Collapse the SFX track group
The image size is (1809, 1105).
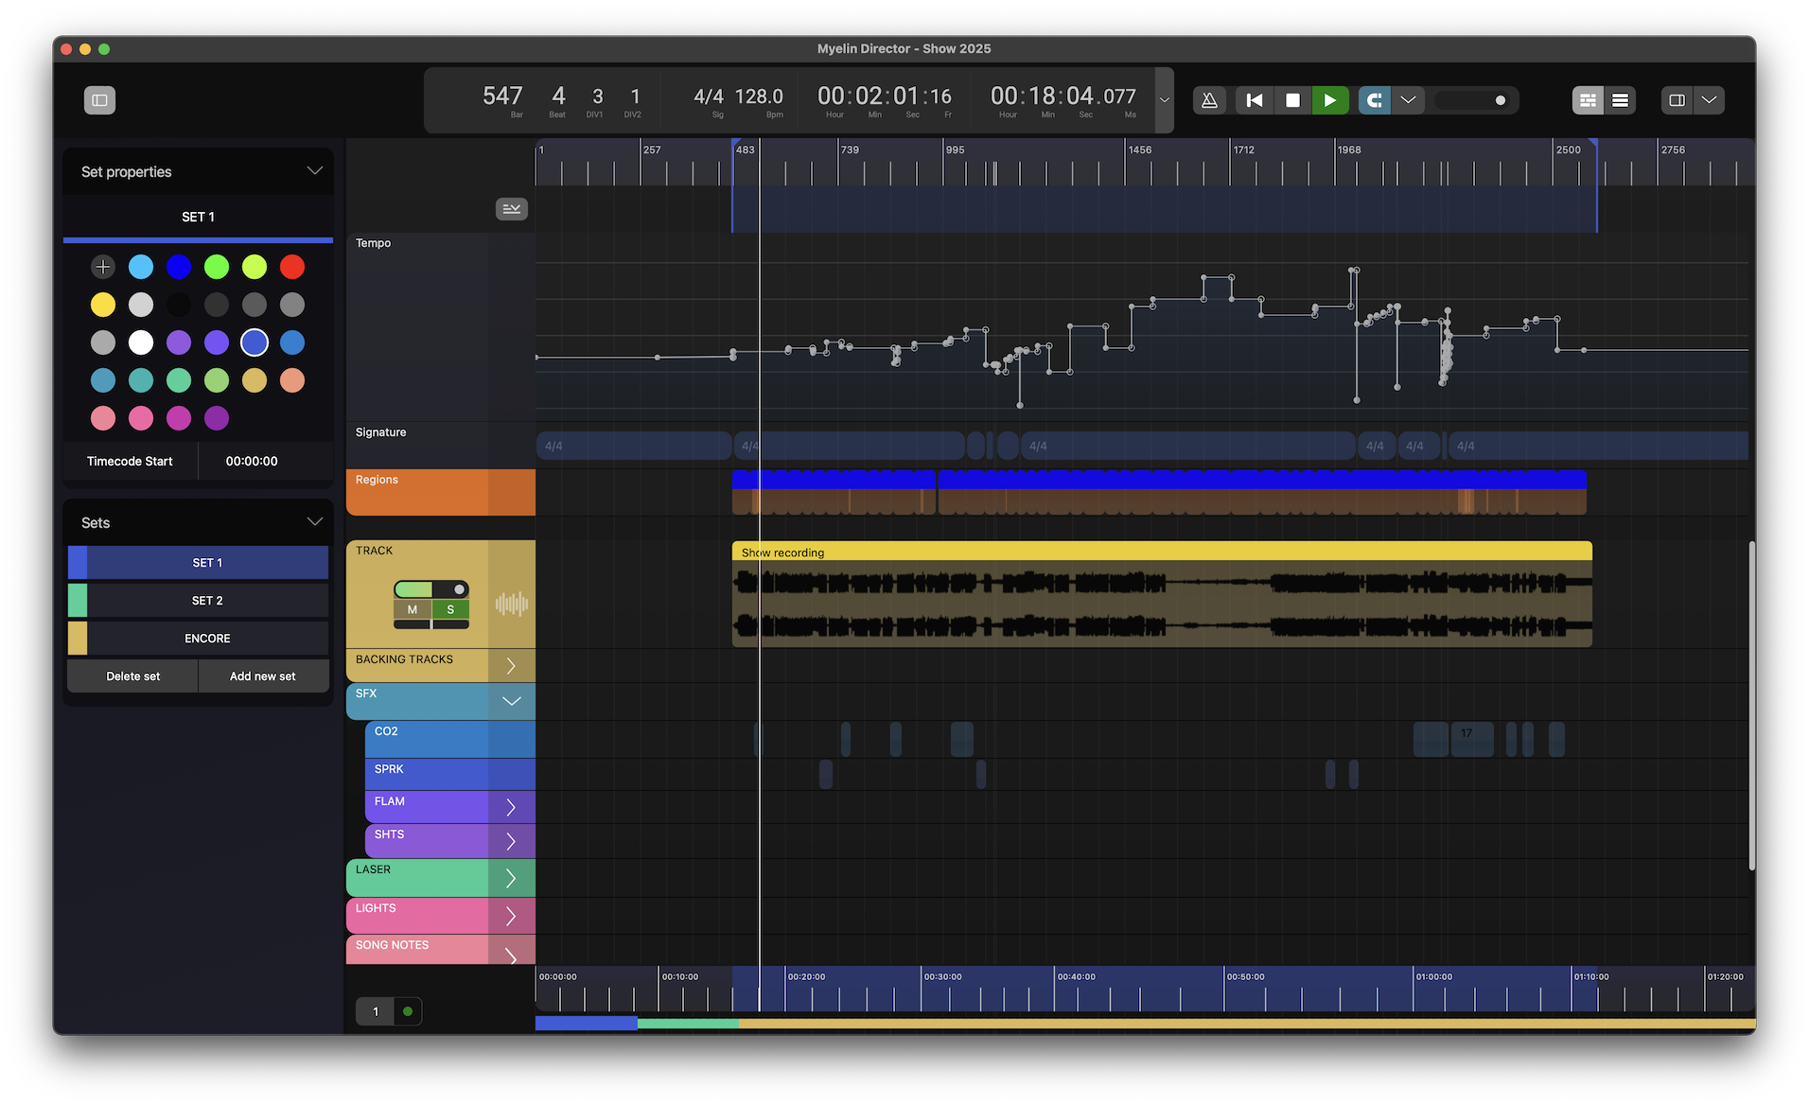coord(511,701)
